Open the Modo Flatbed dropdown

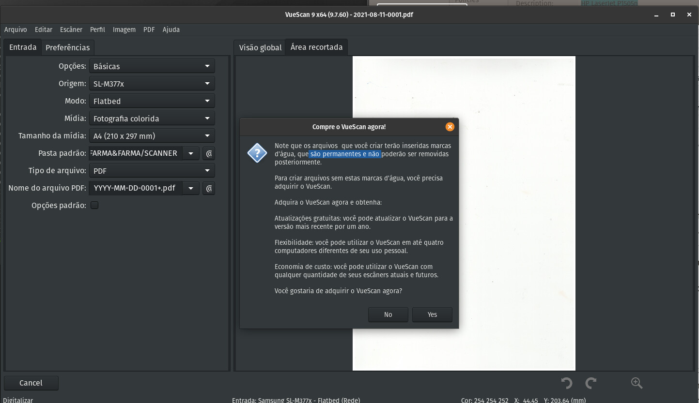[152, 101]
